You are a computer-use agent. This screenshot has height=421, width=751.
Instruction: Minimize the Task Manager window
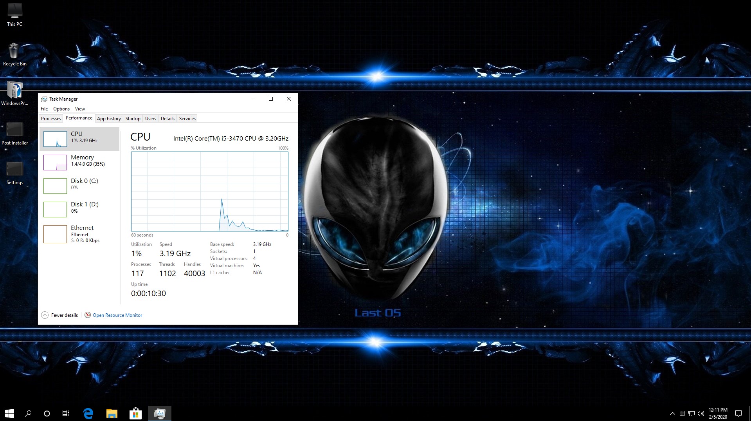coord(253,99)
